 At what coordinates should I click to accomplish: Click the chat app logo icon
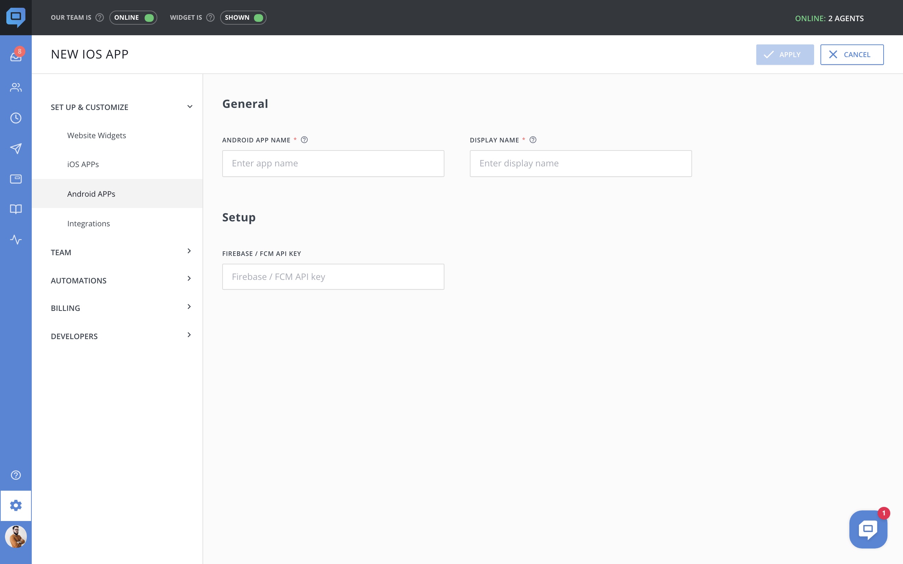point(16,17)
